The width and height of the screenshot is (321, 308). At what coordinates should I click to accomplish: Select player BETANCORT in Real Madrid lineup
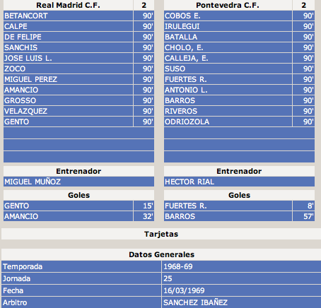(x=68, y=16)
